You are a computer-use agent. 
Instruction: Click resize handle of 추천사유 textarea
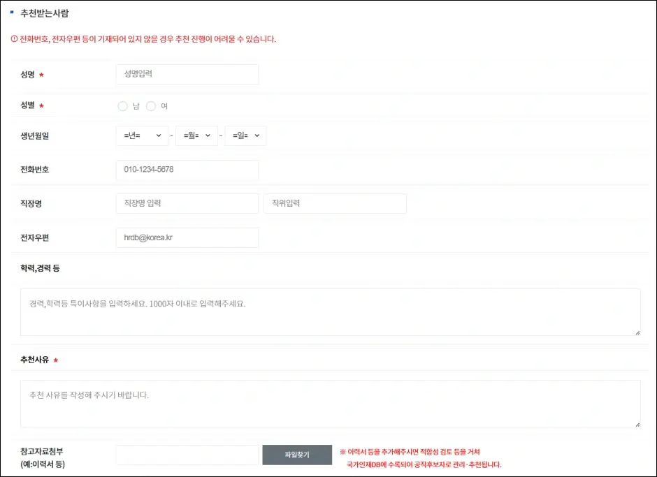tap(637, 424)
